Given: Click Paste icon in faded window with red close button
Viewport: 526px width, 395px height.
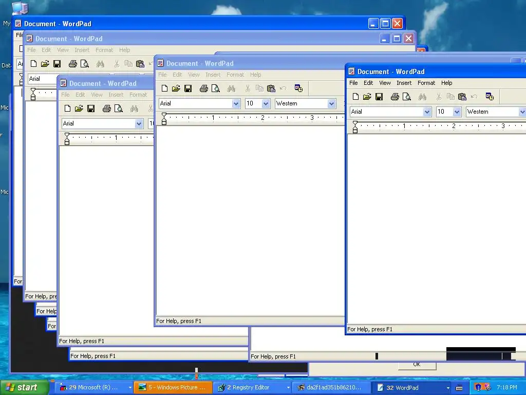Looking at the screenshot, I should click(140, 63).
